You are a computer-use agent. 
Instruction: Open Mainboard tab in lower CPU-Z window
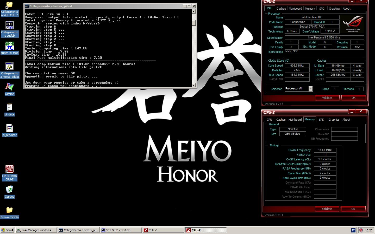click(295, 120)
